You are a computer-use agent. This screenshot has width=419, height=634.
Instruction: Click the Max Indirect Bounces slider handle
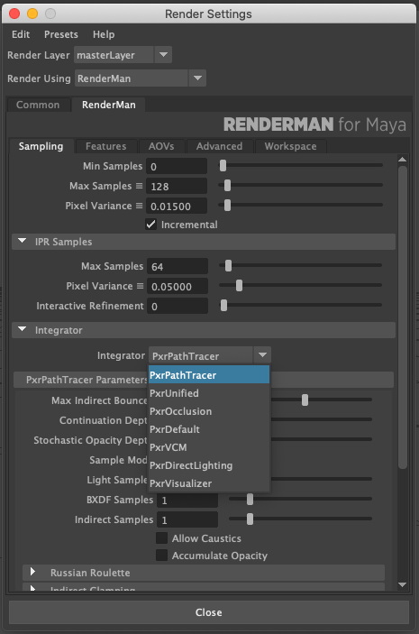coord(305,400)
